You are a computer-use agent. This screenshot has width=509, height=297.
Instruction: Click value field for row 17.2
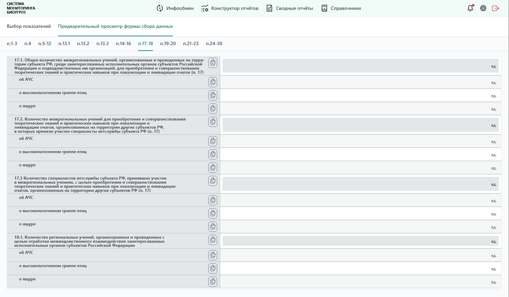click(361, 125)
